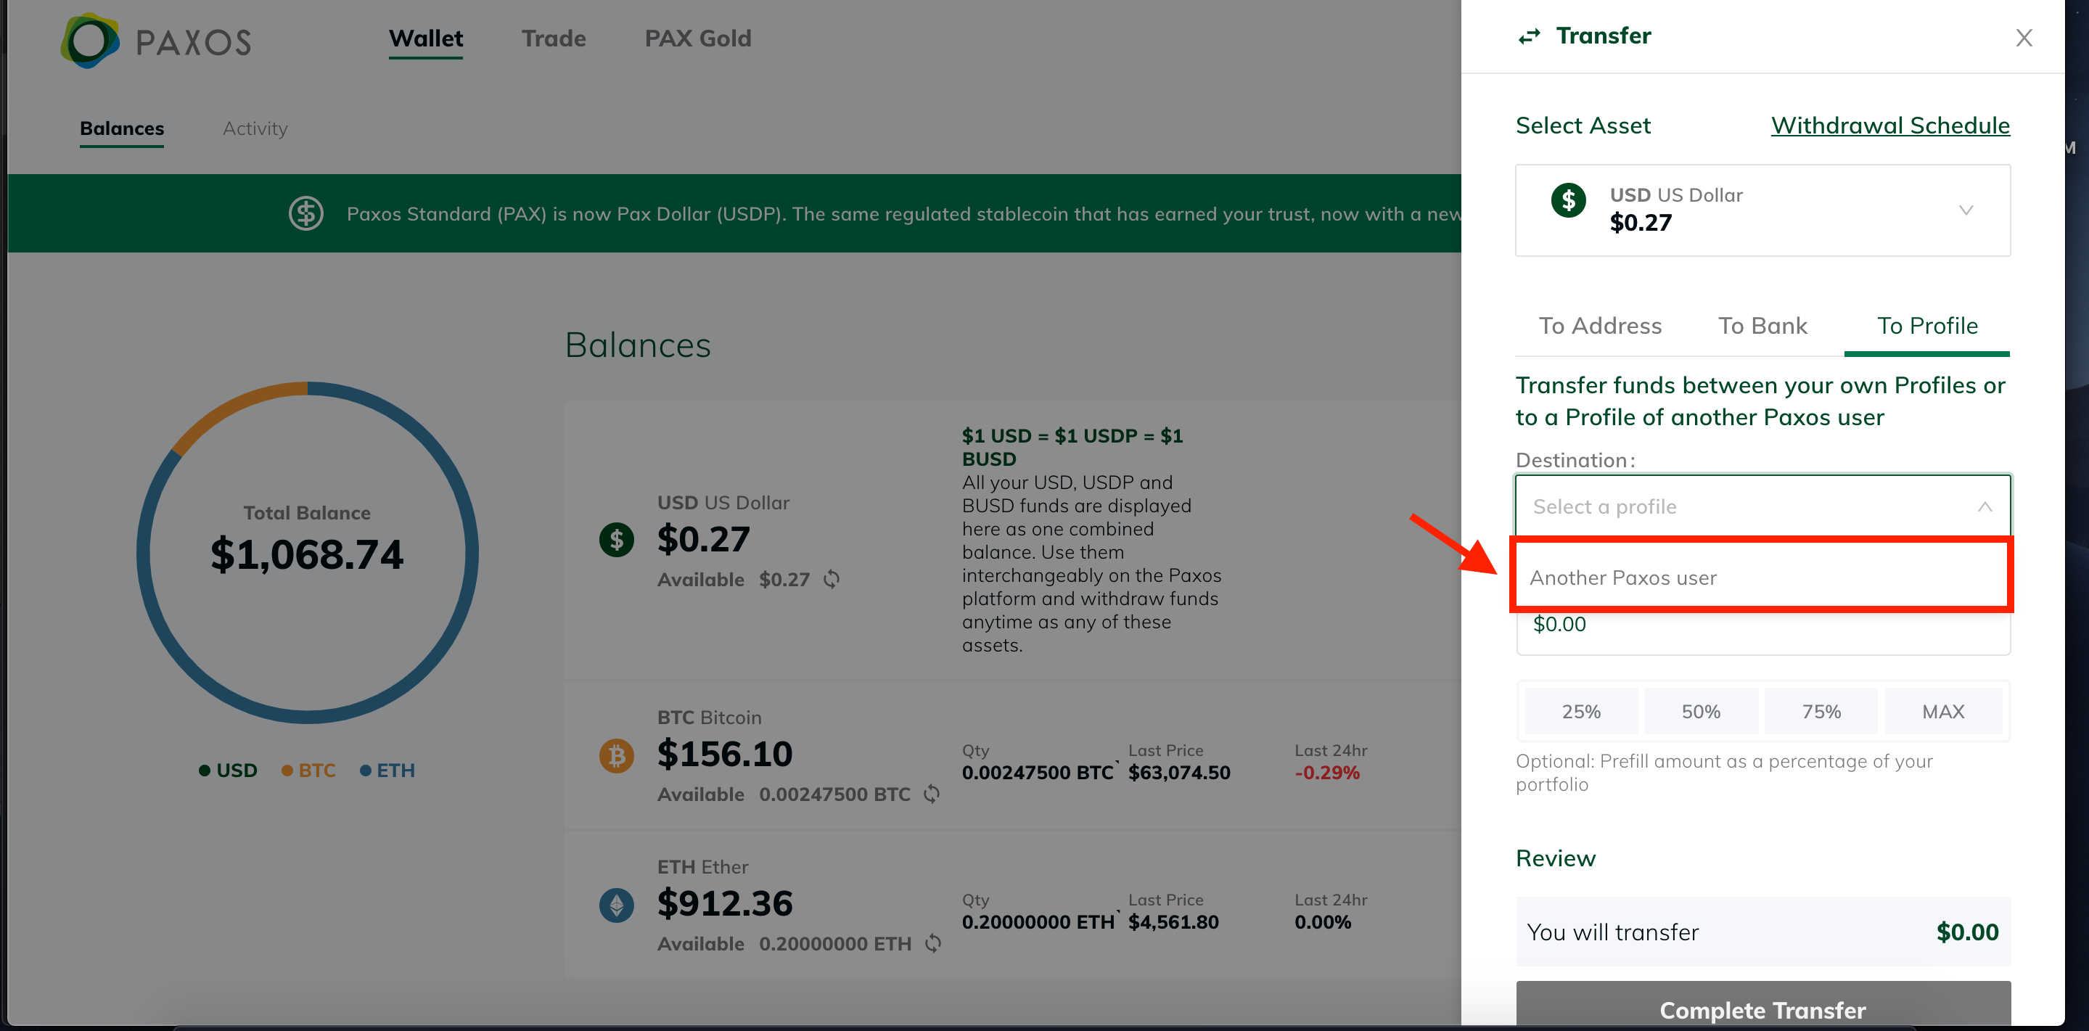Click the Bitcoin coin icon
This screenshot has width=2089, height=1031.
(x=616, y=755)
